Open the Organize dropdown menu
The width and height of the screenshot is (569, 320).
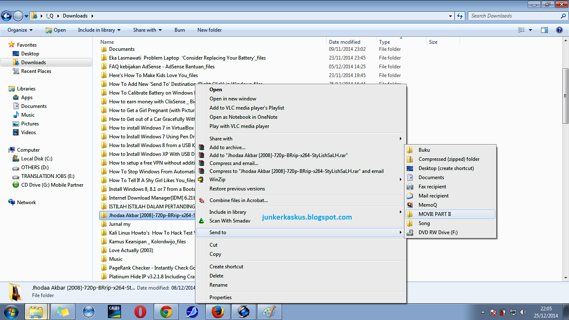20,30
